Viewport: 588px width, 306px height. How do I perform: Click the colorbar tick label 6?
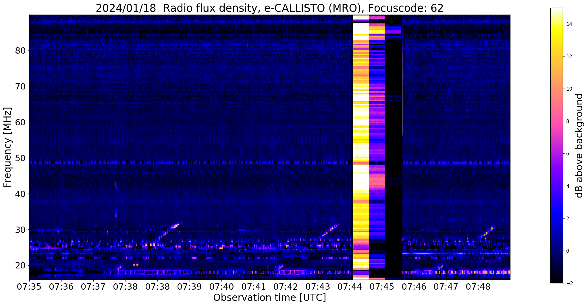[x=568, y=154]
